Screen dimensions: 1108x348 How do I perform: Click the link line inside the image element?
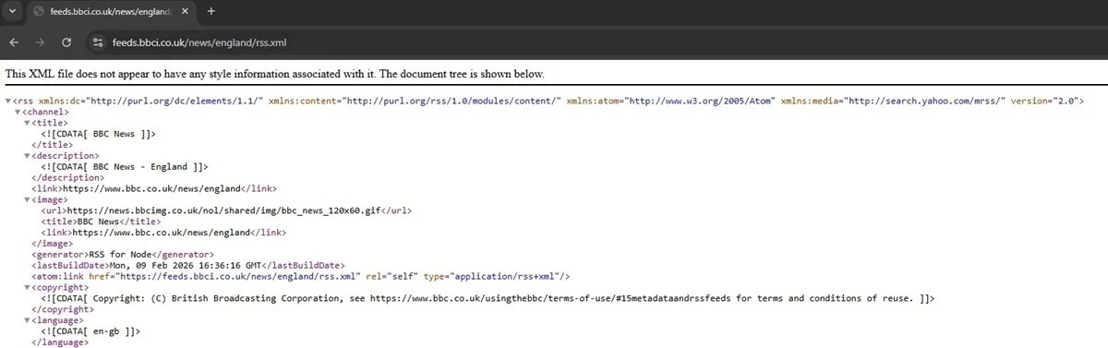[x=164, y=233]
